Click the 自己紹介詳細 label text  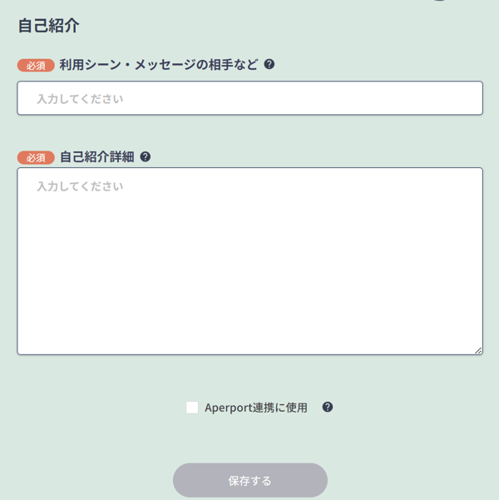pos(97,157)
